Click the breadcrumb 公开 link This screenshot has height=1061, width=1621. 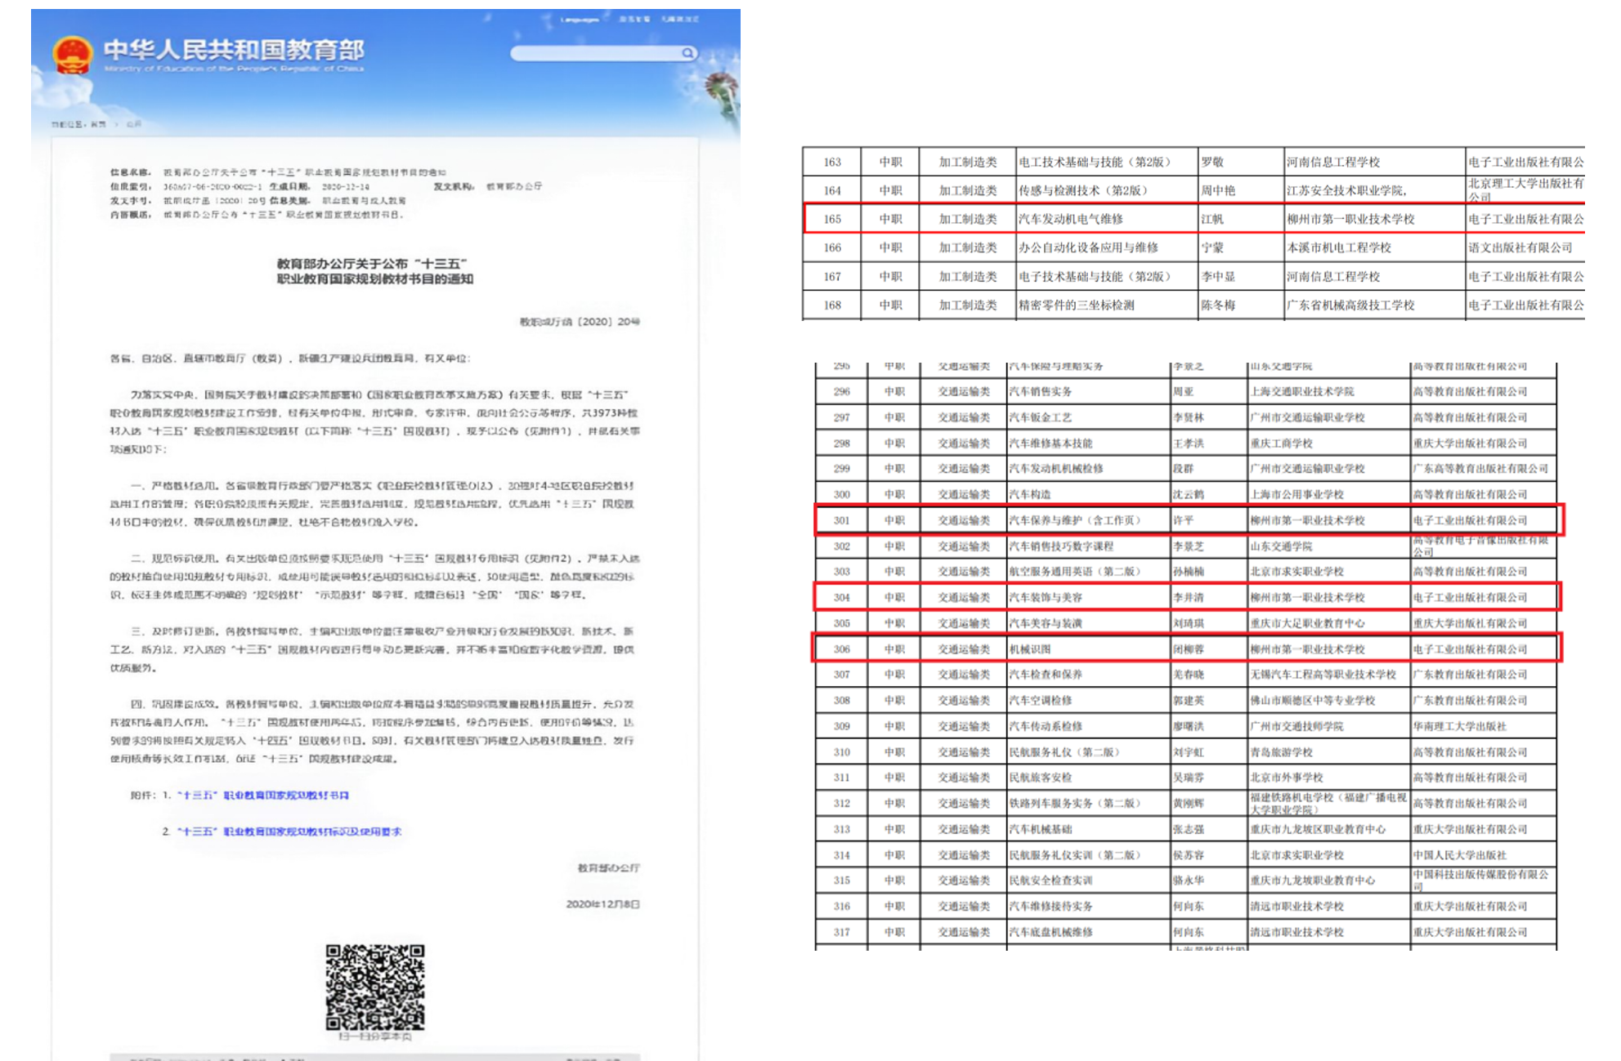click(135, 124)
